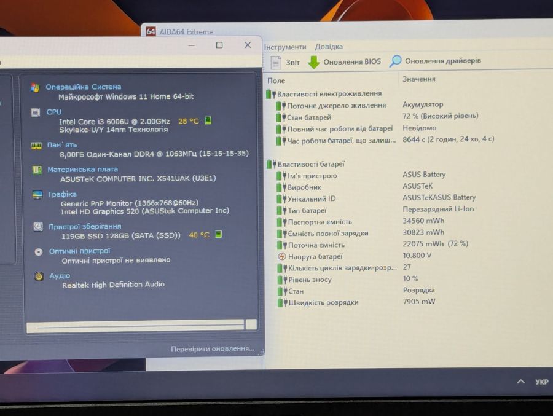The width and height of the screenshot is (553, 416).
Task: Open the Пристрої зберігання heading link
Action: [85, 226]
